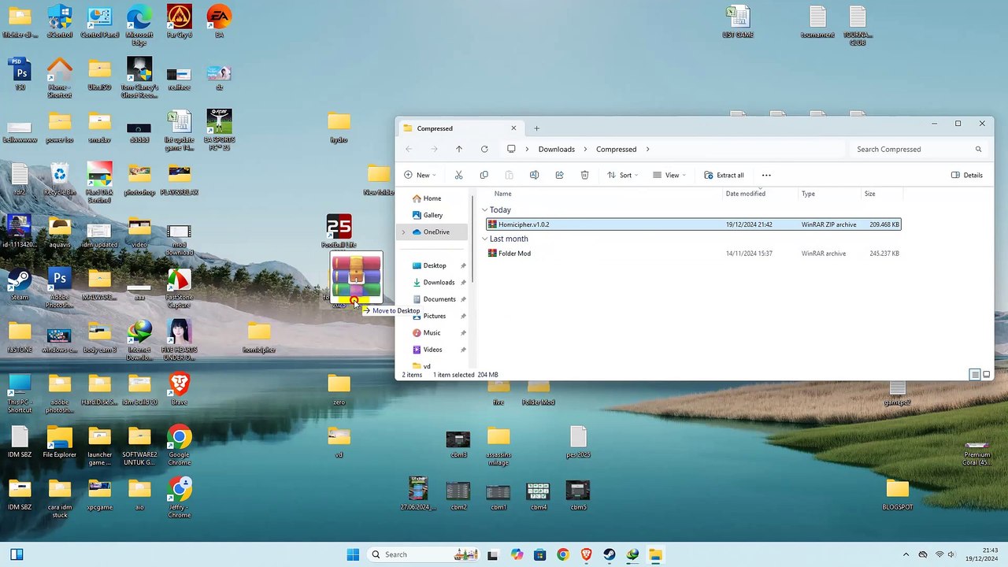The width and height of the screenshot is (1008, 567).
Task: Open Videos in navigation pane
Action: [432, 350]
